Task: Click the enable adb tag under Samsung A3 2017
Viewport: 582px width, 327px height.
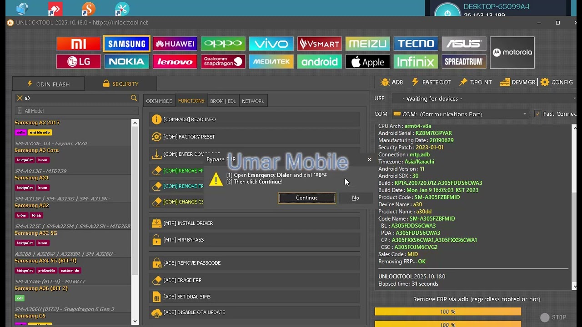Action: click(40, 133)
